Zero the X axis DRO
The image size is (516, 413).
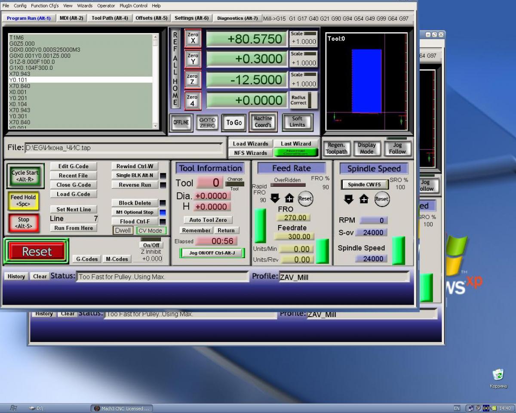(x=193, y=38)
